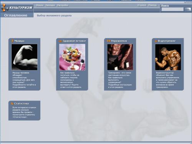
Task: Open the Помощь menu item
Action: point(152,5)
